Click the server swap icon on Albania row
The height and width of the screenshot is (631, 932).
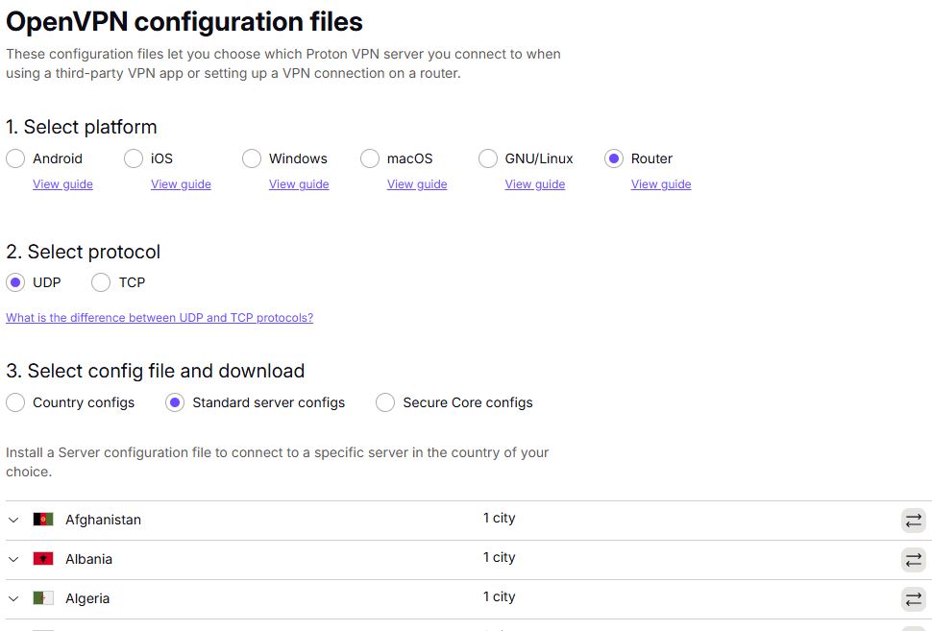click(913, 559)
